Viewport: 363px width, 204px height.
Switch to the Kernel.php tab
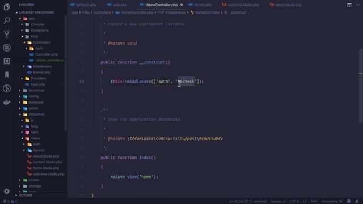click(200, 5)
